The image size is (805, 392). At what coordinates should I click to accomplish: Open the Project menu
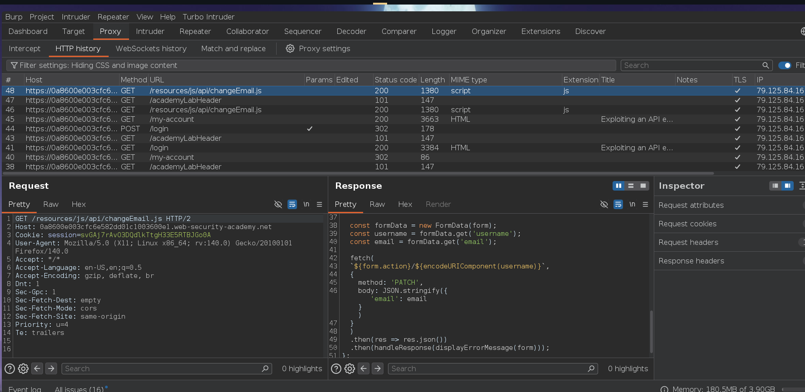click(42, 17)
